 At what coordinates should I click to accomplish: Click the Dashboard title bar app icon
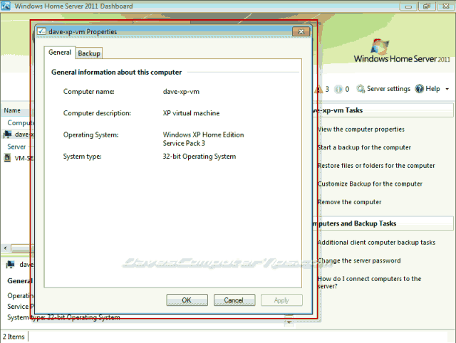click(6, 6)
